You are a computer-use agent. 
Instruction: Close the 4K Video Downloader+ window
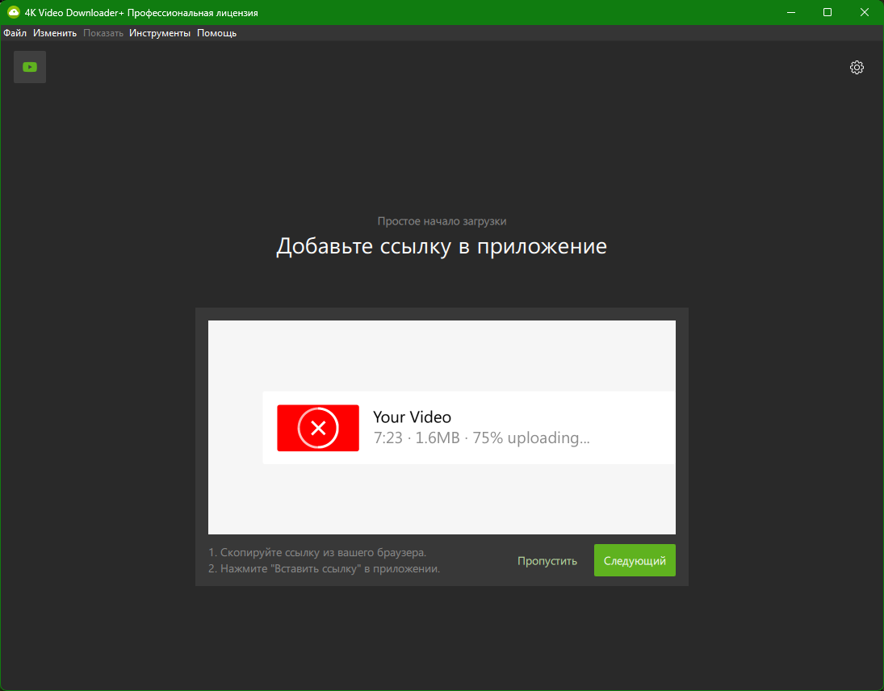tap(865, 12)
